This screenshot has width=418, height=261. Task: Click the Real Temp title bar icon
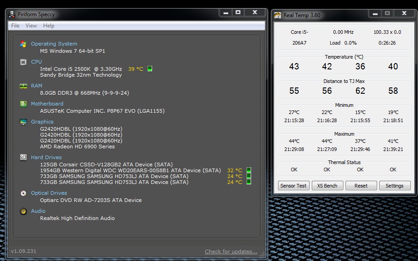[278, 15]
